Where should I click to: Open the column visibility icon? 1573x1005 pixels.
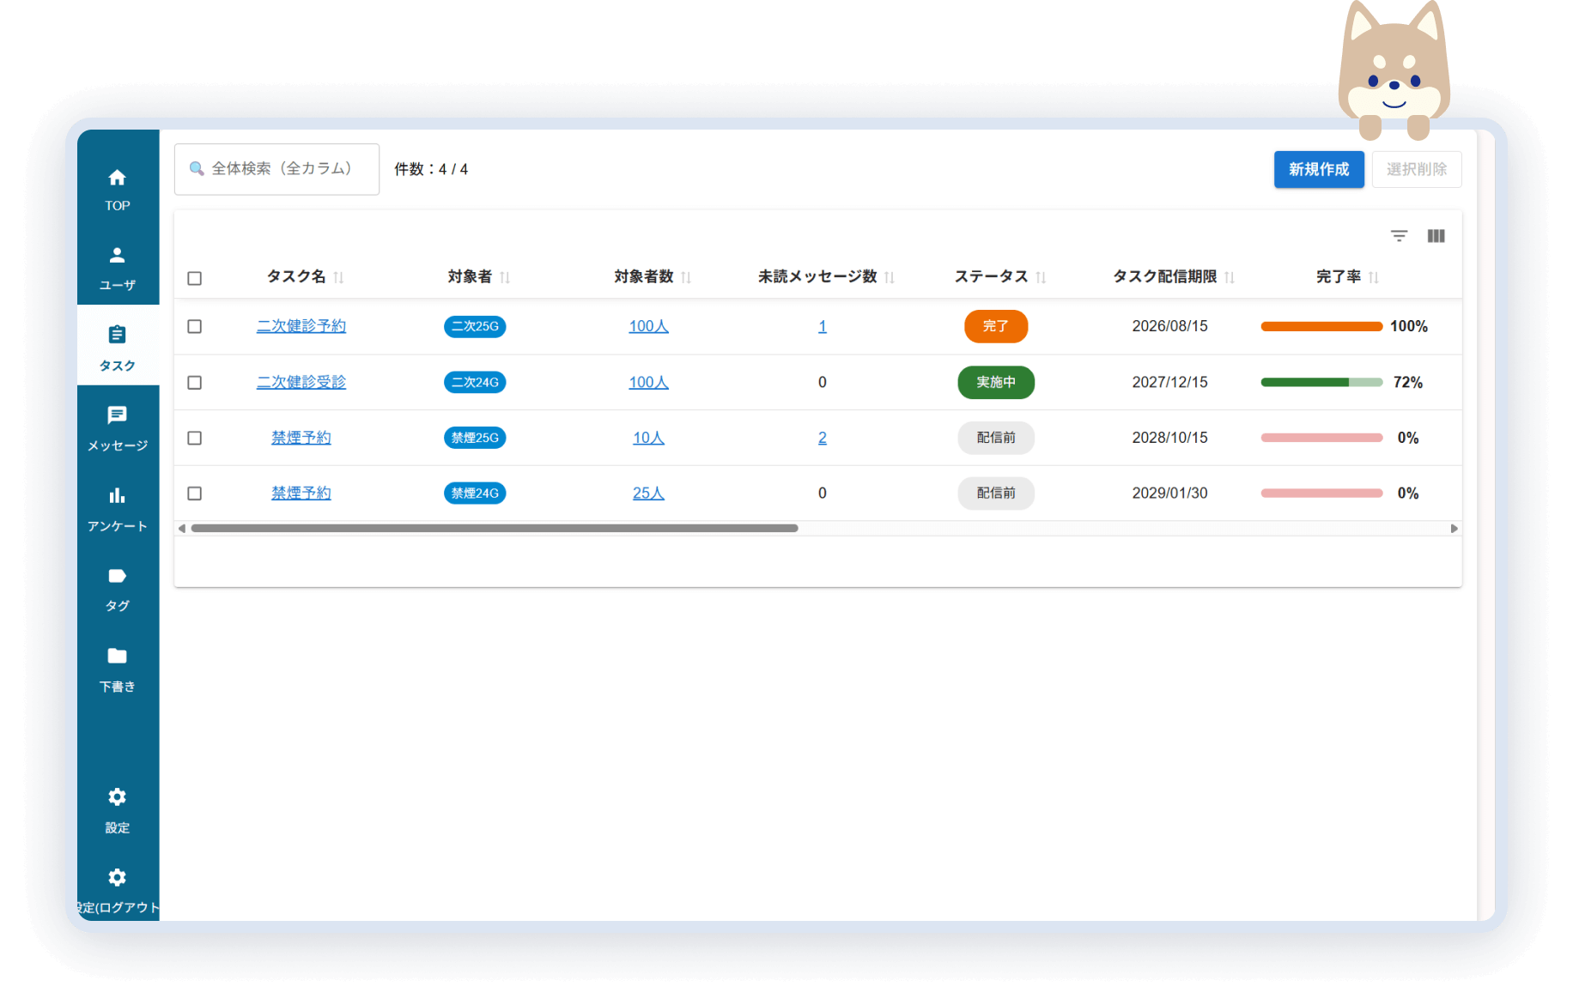point(1436,236)
